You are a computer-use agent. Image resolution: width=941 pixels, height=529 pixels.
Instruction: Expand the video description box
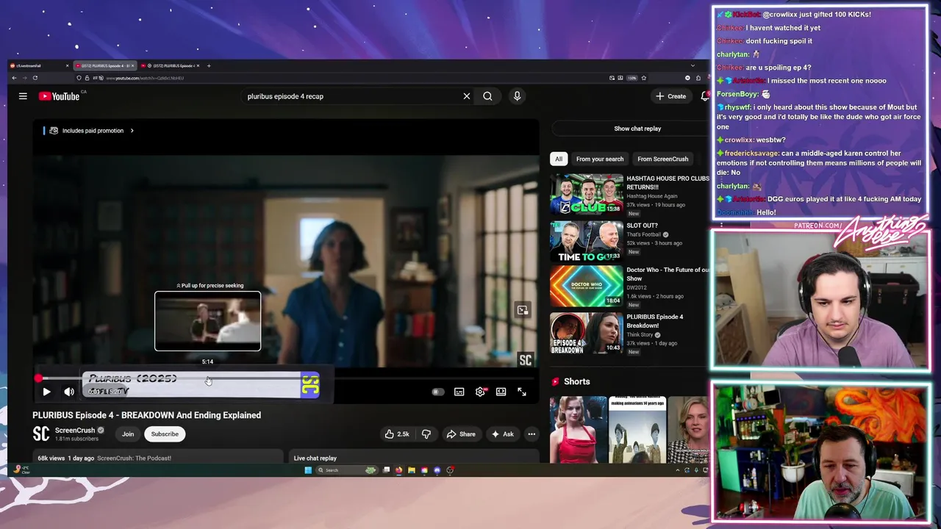(157, 458)
